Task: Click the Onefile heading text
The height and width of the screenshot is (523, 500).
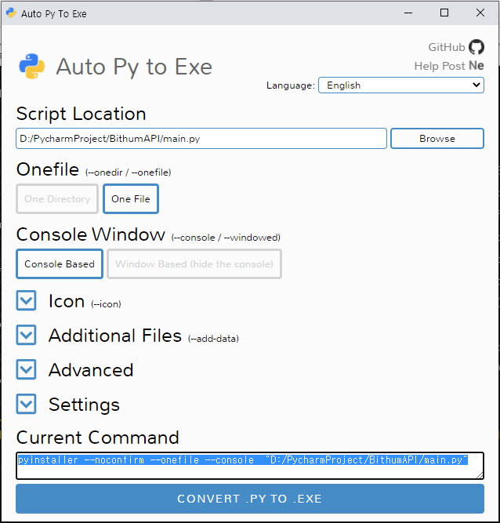Action: tap(48, 169)
